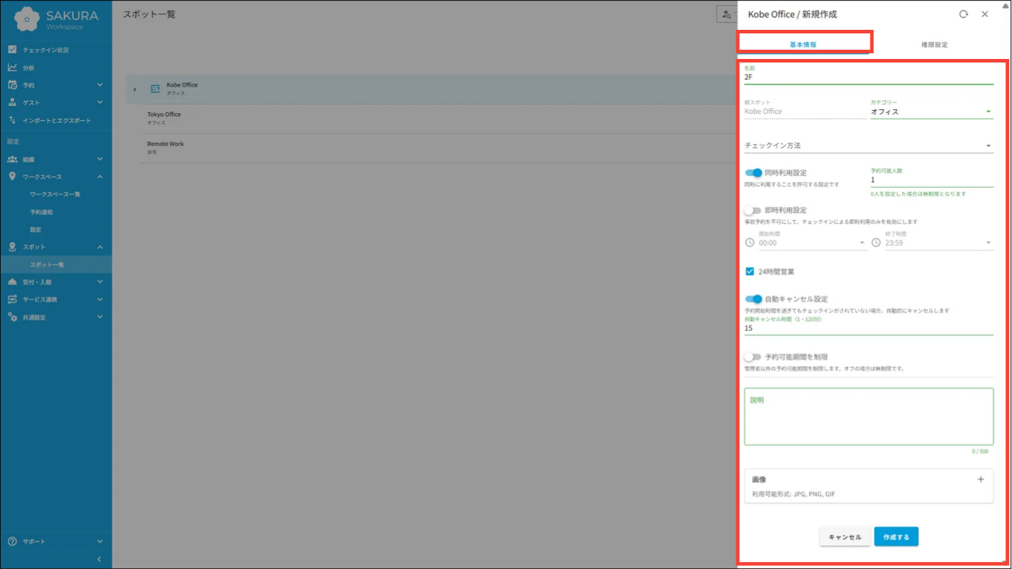Expand the サービス連携 sidebar chevron
Viewport: 1012px width, 569px height.
100,300
